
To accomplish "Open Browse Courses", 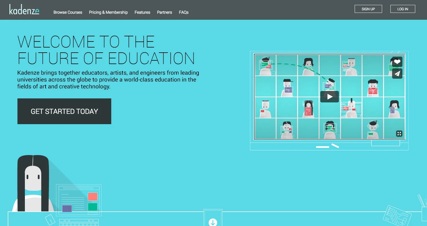I will point(67,12).
